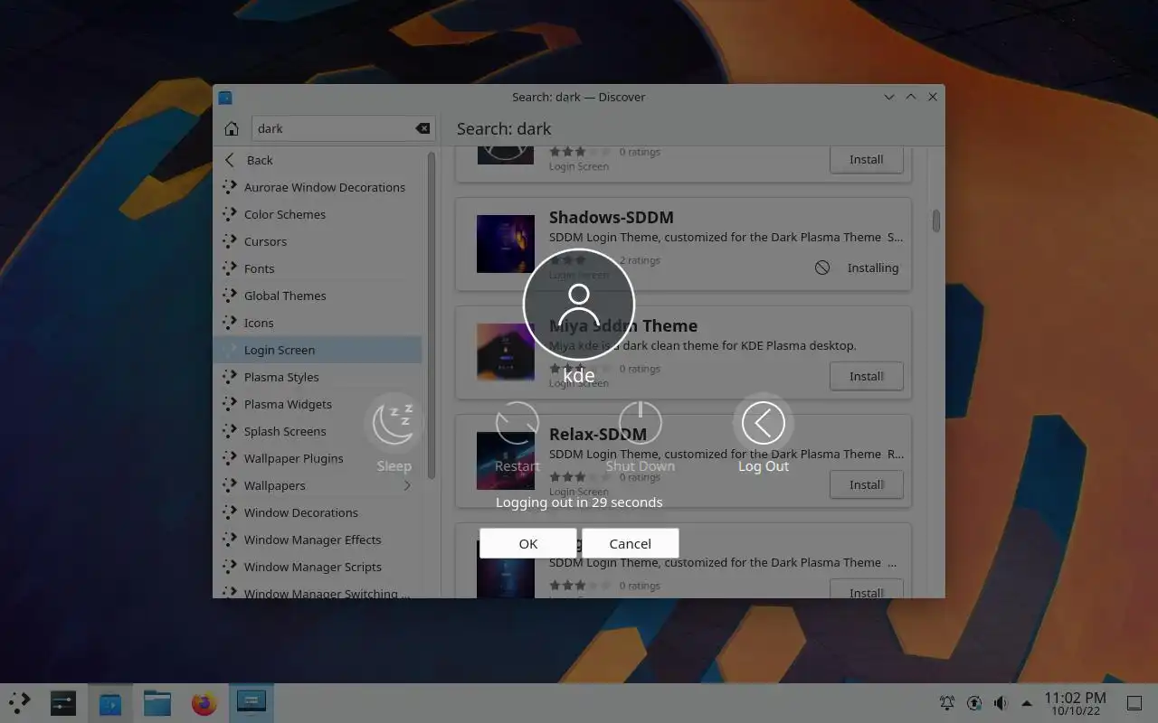Select the Fonts category
Image resolution: width=1158 pixels, height=723 pixels.
[x=318, y=268]
